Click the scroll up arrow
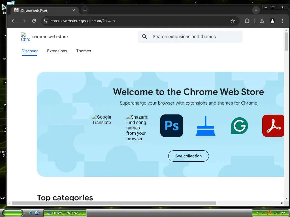 point(286,30)
